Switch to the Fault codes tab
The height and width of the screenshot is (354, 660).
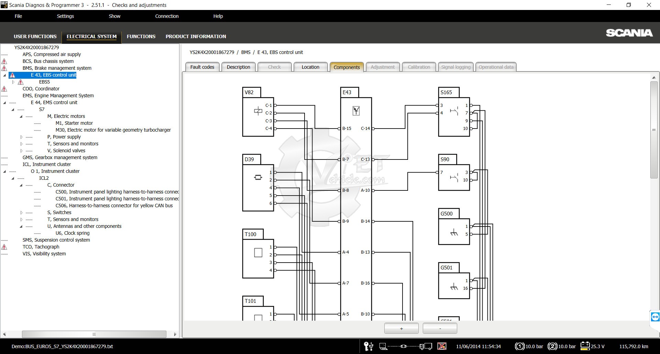[x=202, y=67]
